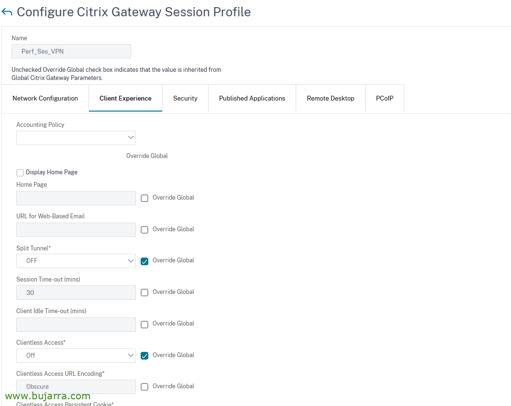Open the Published Applications tab
This screenshot has width=511, height=406.
pyautogui.click(x=252, y=98)
